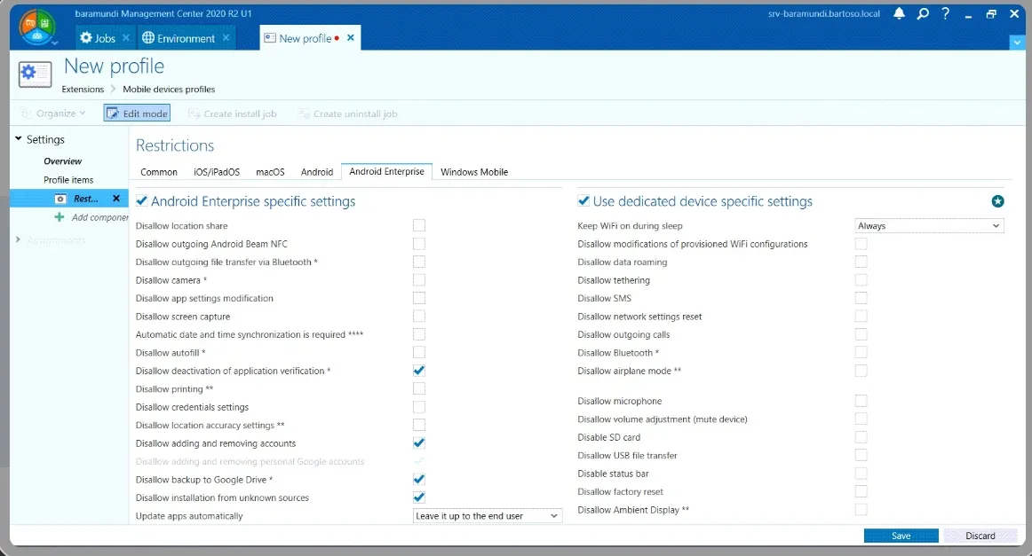Enable Disallow Bluetooth checkbox
The image size is (1032, 556).
861,352
